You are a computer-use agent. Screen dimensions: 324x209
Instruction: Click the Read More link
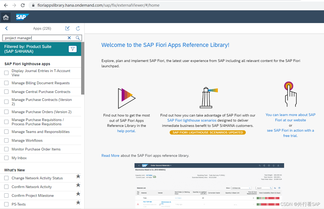coord(110,155)
